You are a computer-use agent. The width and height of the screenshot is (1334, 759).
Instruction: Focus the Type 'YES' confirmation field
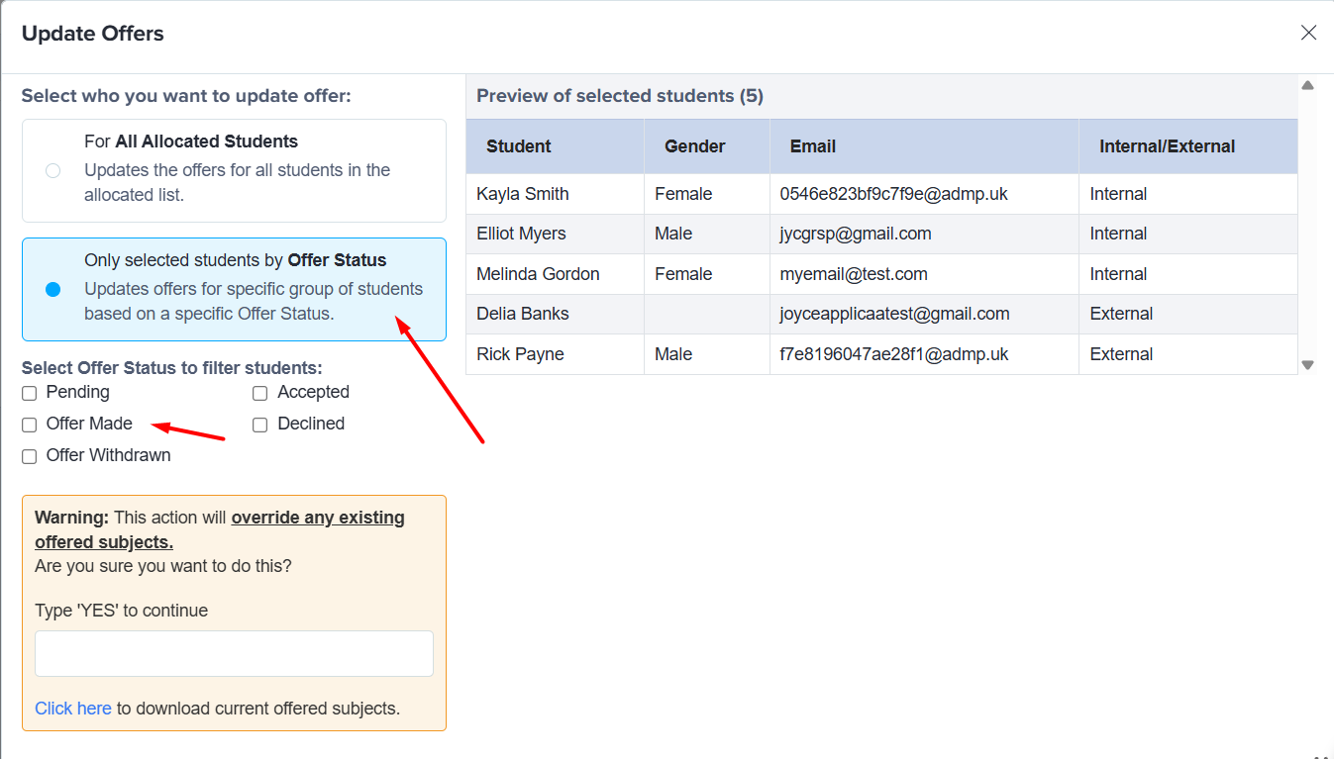click(234, 654)
